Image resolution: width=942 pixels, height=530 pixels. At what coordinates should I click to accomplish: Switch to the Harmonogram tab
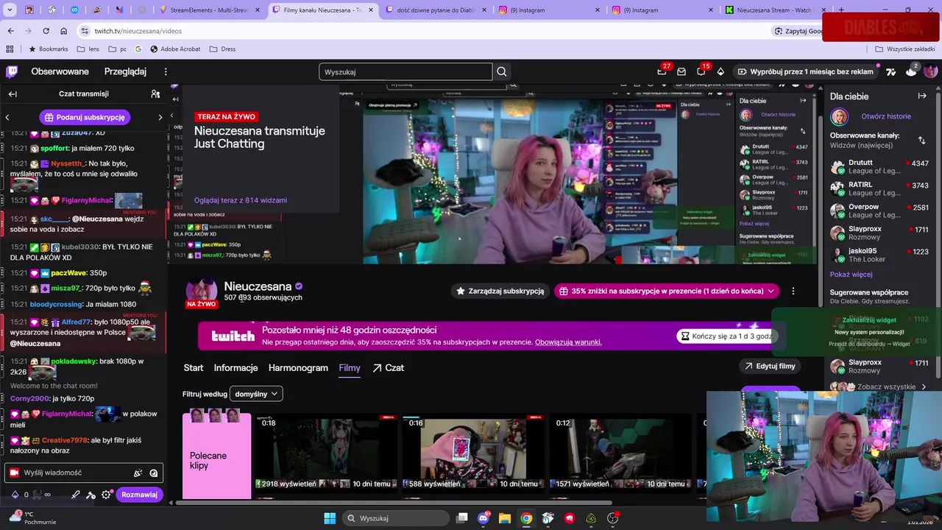[298, 367]
